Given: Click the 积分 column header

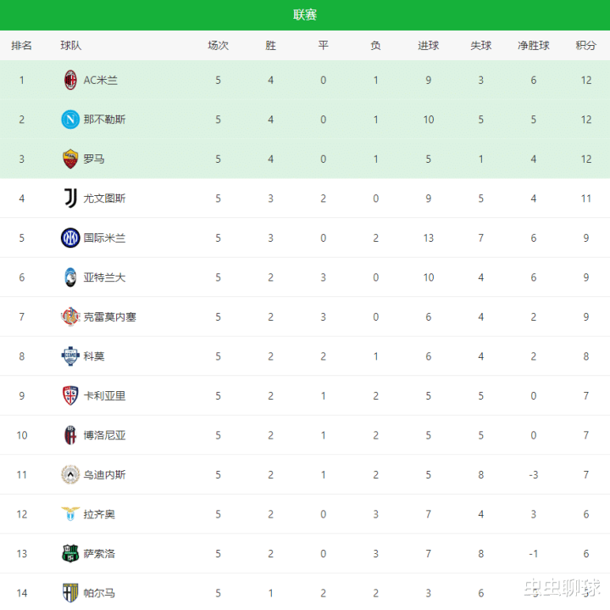Looking at the screenshot, I should tap(585, 46).
